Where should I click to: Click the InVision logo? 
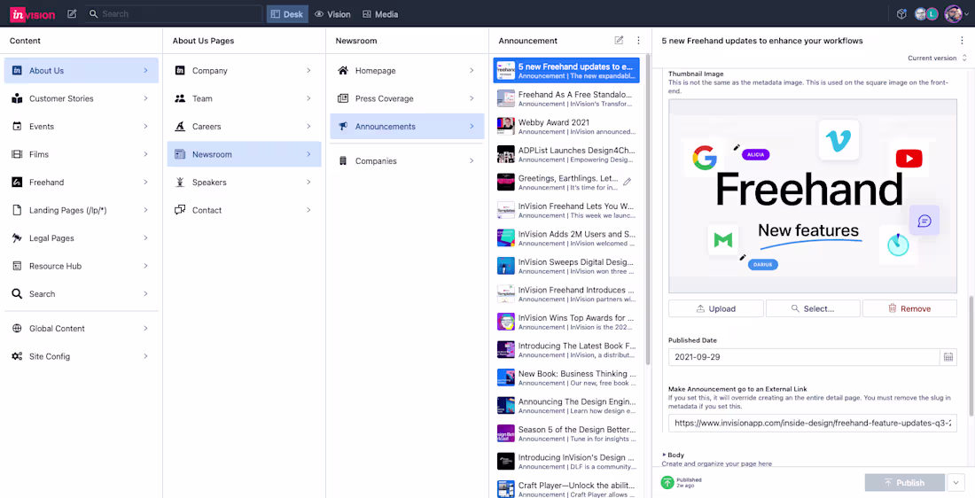coord(32,13)
